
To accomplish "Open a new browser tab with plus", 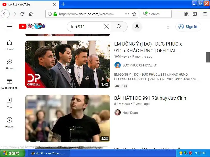I will [x=63, y=4].
